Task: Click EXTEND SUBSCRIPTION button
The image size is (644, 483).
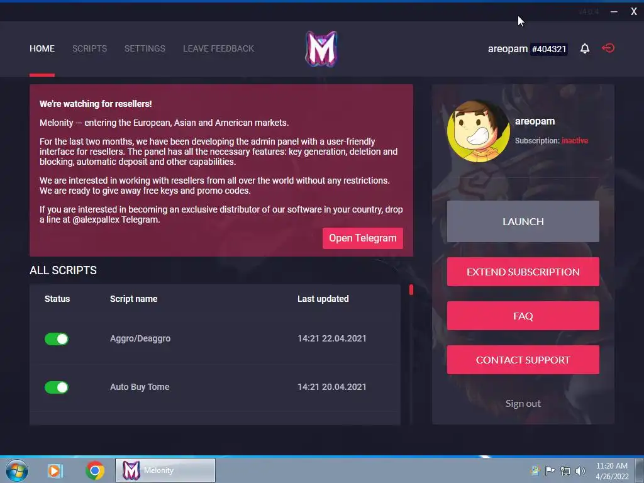Action: pos(523,272)
